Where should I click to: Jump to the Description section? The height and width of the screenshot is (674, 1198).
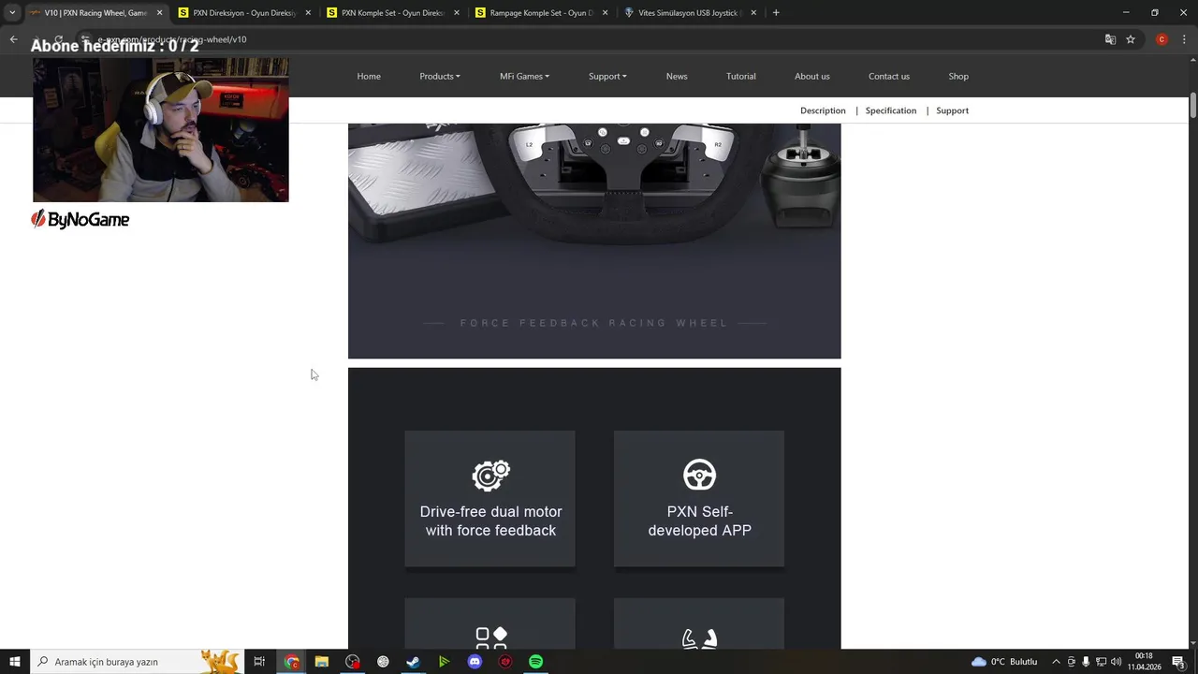[x=823, y=110]
